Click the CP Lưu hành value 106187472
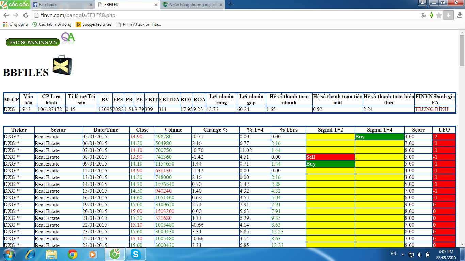Image resolution: width=465 pixels, height=261 pixels. pos(50,109)
